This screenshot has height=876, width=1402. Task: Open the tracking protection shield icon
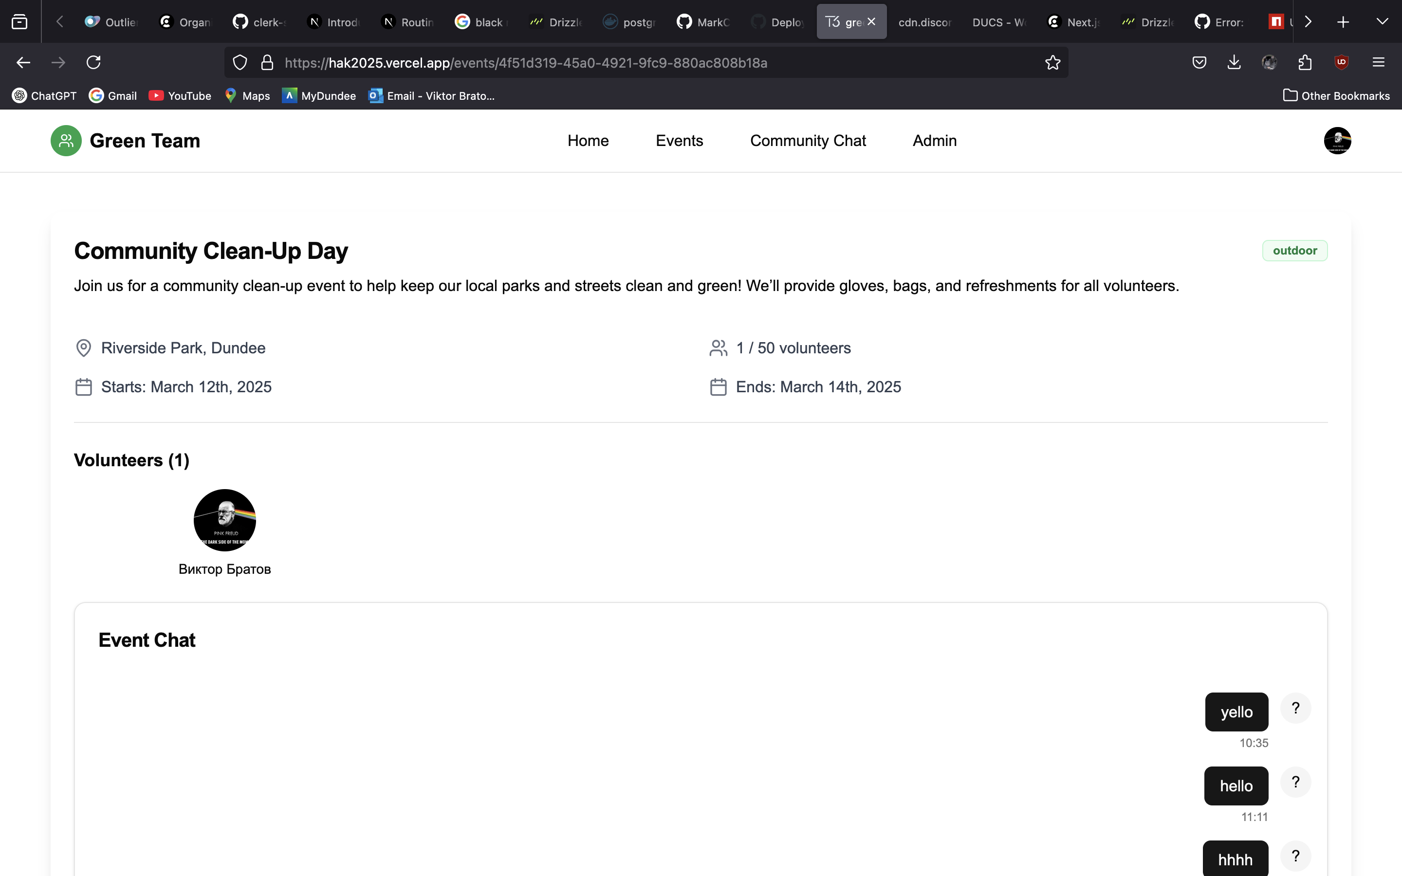click(240, 63)
